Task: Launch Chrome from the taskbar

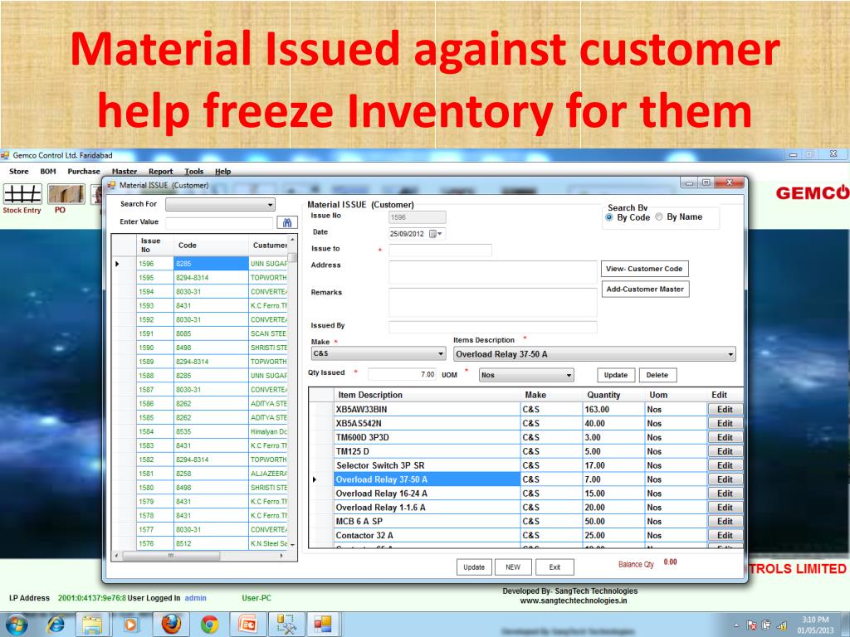Action: pyautogui.click(x=209, y=624)
